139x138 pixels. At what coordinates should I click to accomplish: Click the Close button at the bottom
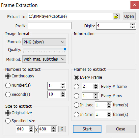pos(121,129)
